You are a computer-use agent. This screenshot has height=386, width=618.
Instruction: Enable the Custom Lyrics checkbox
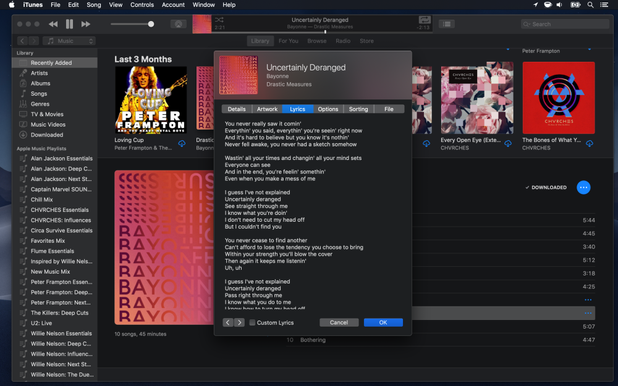[x=252, y=322]
